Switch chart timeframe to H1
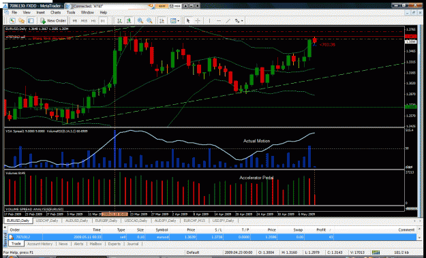The width and height of the screenshot is (426, 258). (93, 20)
